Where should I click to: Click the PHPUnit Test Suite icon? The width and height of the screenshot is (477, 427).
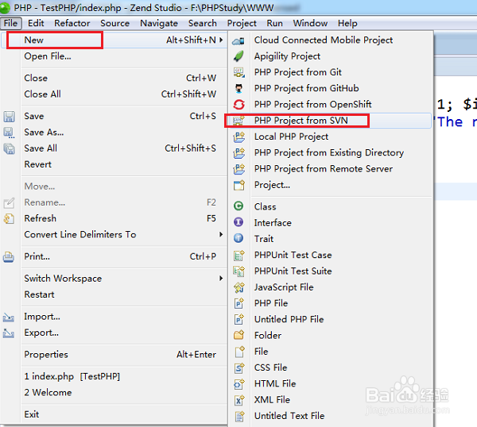tap(238, 271)
